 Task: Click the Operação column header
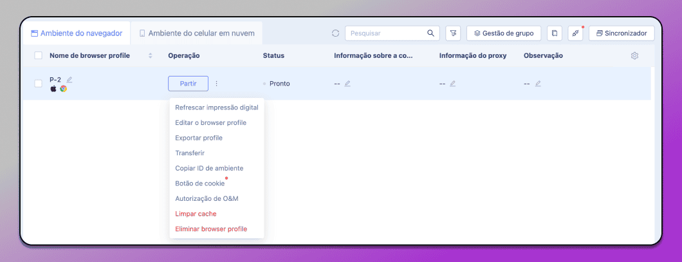pos(184,56)
